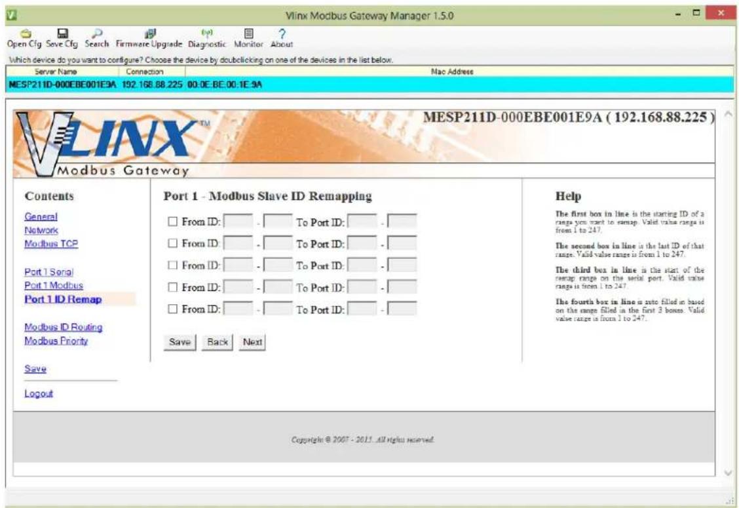This screenshot has height=508, width=739.
Task: Click third row's From ID end field
Action: point(278,265)
